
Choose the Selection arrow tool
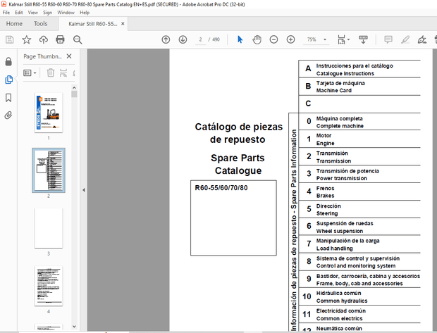pos(240,39)
